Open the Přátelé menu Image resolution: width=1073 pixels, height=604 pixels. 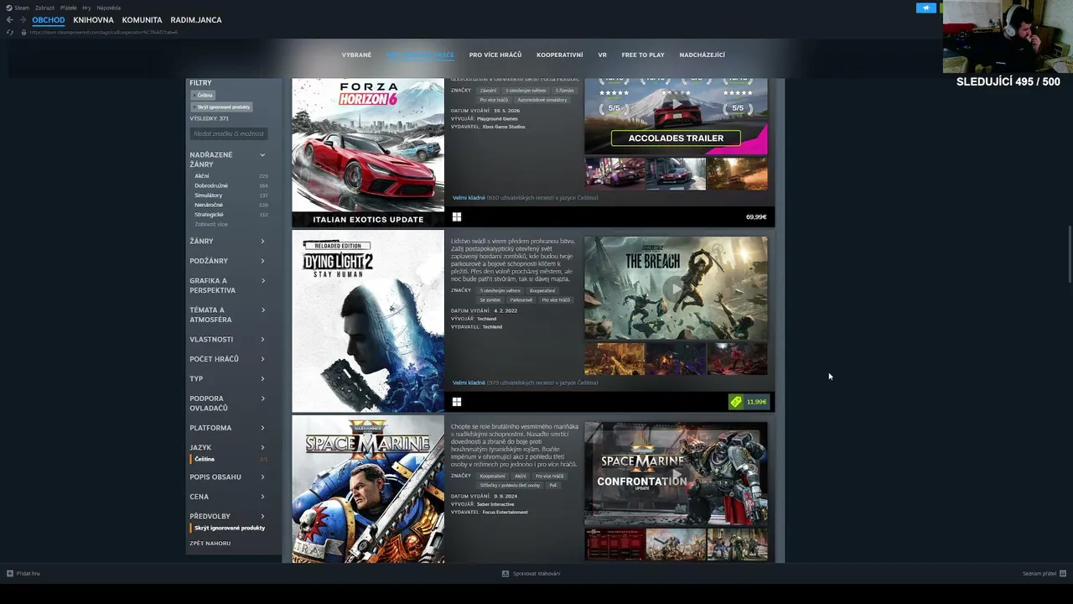(x=69, y=8)
